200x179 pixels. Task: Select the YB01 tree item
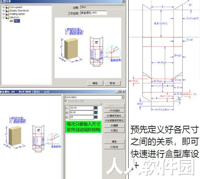click(17, 21)
